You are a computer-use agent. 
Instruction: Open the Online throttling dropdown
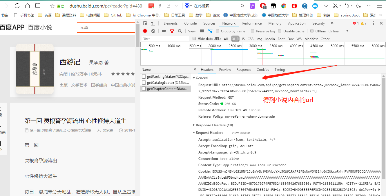pyautogui.click(x=338, y=31)
